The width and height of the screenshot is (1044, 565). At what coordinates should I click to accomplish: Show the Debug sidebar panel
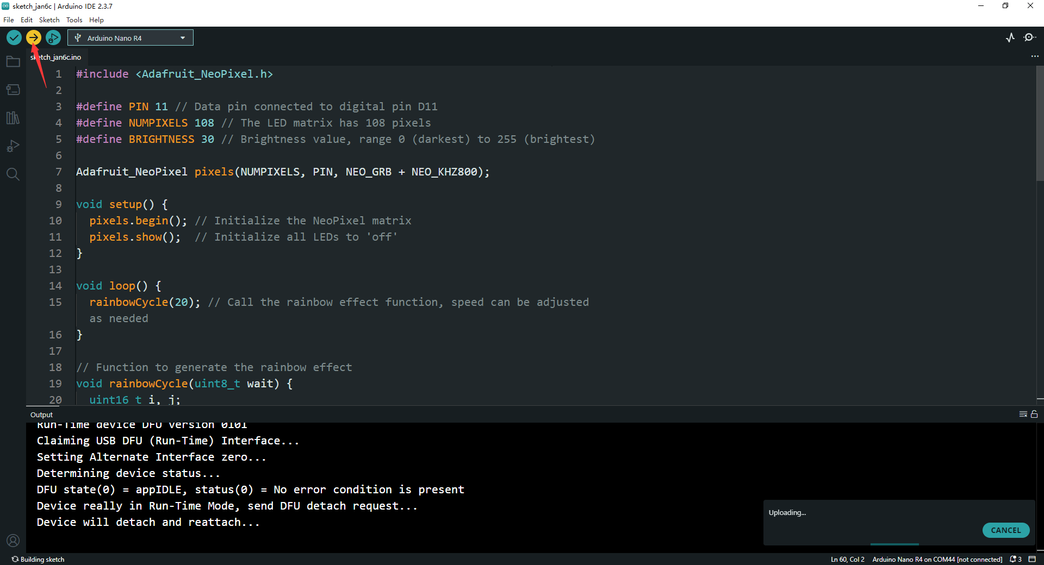click(x=13, y=146)
